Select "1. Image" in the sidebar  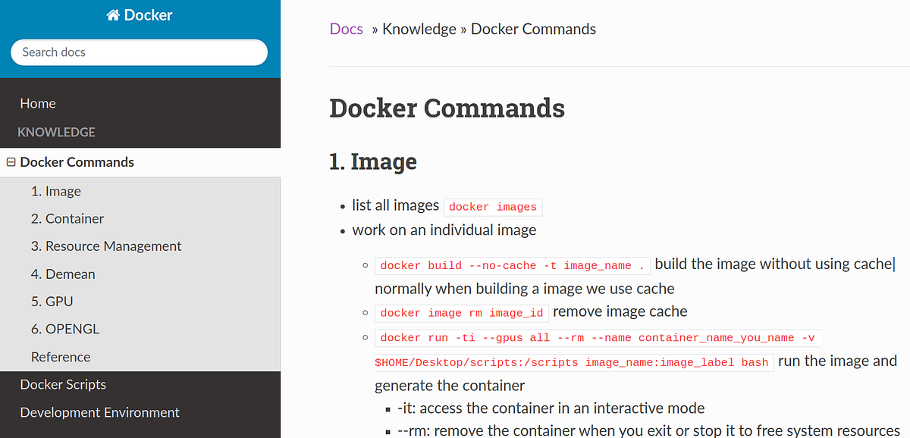coord(56,191)
